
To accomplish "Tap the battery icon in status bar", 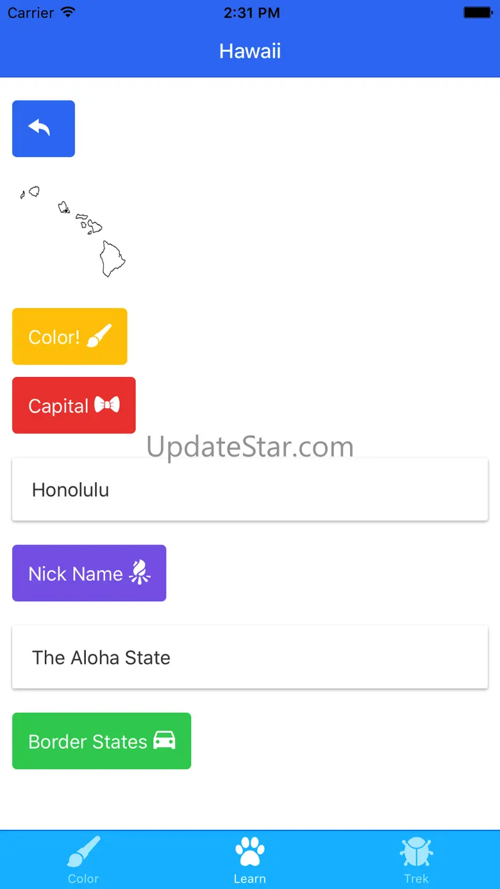I will click(477, 13).
